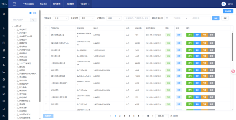Click the 开始时间 date input field
The image size is (236, 120).
point(177,18)
